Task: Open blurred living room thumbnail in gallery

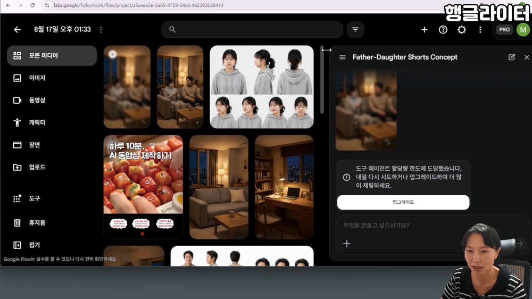Action: click(x=127, y=87)
